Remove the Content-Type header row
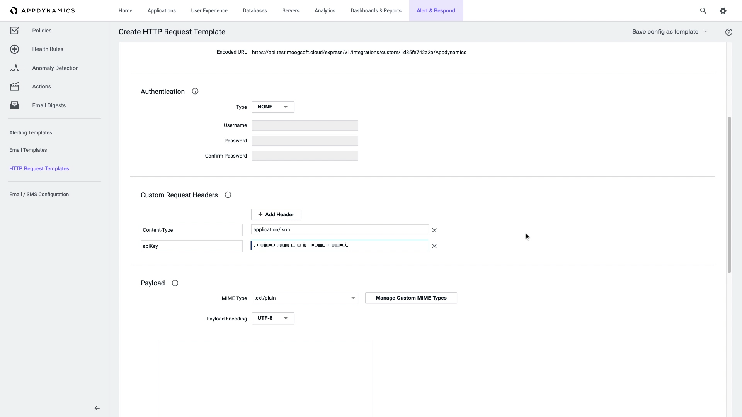The width and height of the screenshot is (742, 417). pyautogui.click(x=434, y=230)
